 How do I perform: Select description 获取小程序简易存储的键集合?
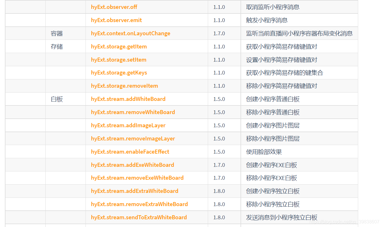pyautogui.click(x=285, y=73)
